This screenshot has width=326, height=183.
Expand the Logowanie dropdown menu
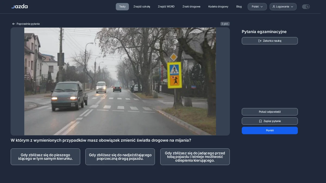coord(283,7)
